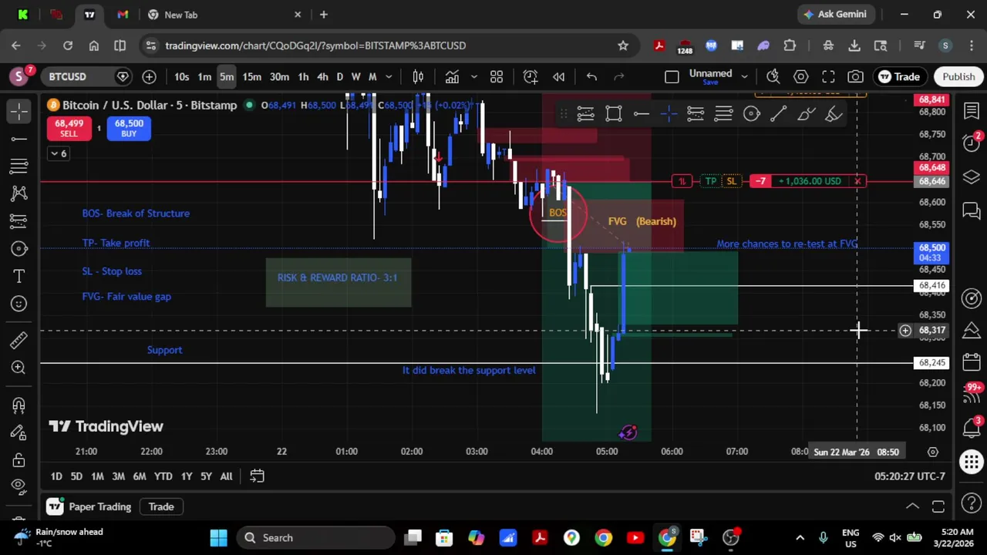
Task: Select the W weekly timeframe
Action: (355, 76)
